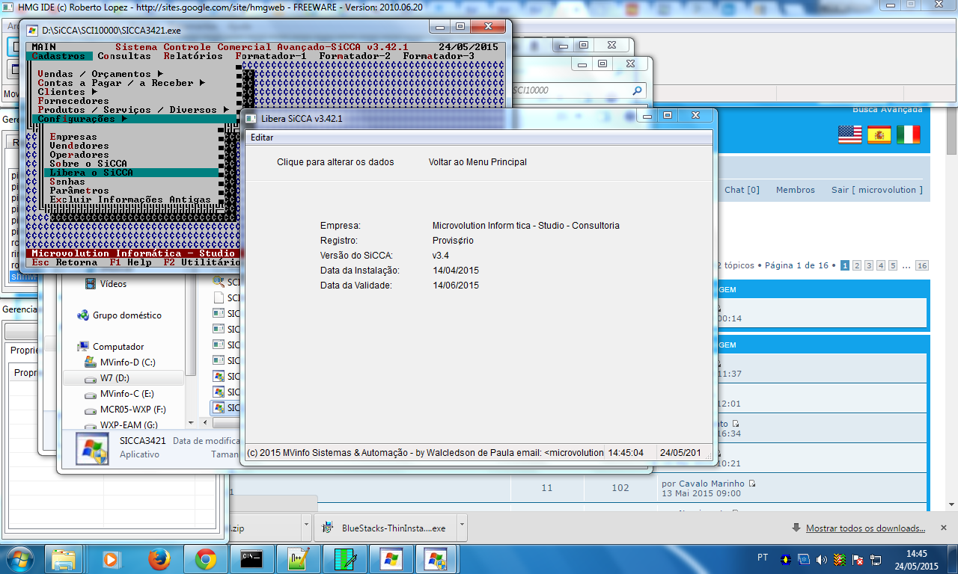Open Firefox from the taskbar
This screenshot has height=574, width=958.
click(x=158, y=558)
